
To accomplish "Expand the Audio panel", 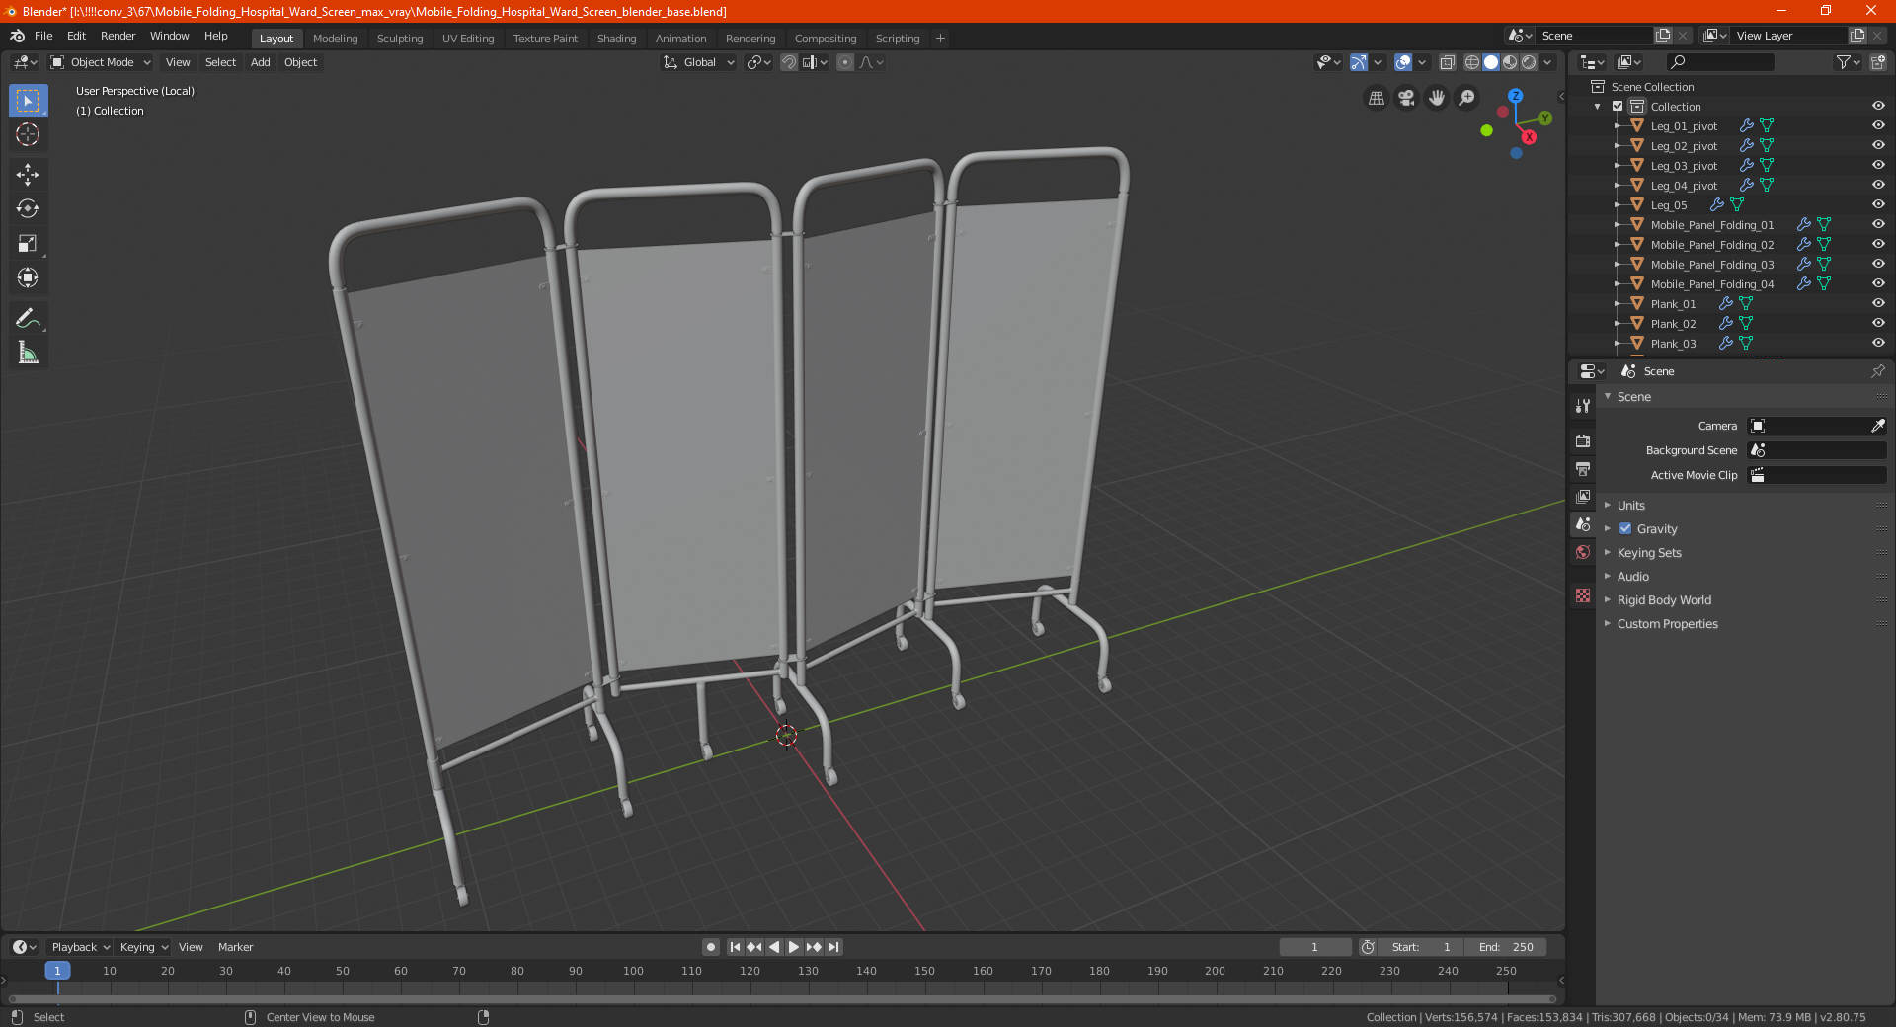I will 1632,576.
